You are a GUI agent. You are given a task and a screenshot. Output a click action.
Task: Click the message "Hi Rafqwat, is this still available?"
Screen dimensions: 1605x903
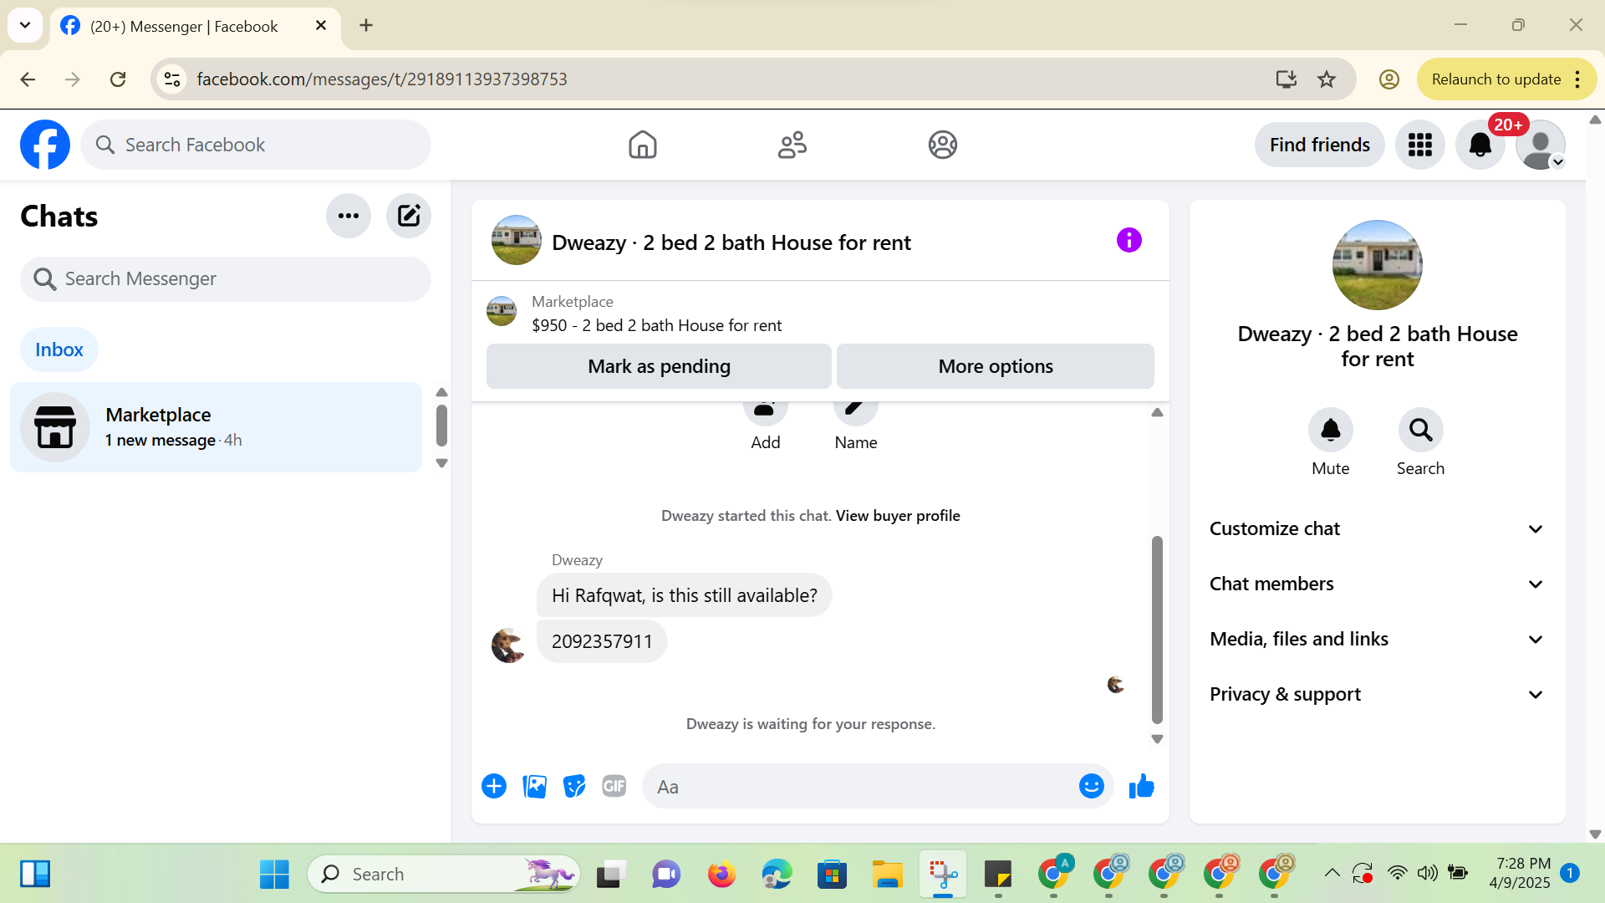[685, 595]
